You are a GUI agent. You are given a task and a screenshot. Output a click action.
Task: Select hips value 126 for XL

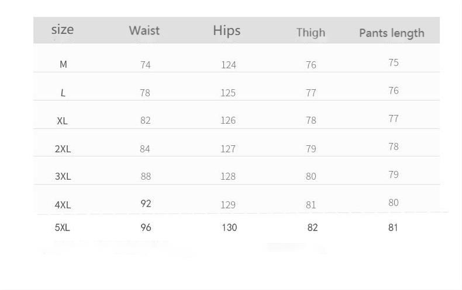point(228,120)
